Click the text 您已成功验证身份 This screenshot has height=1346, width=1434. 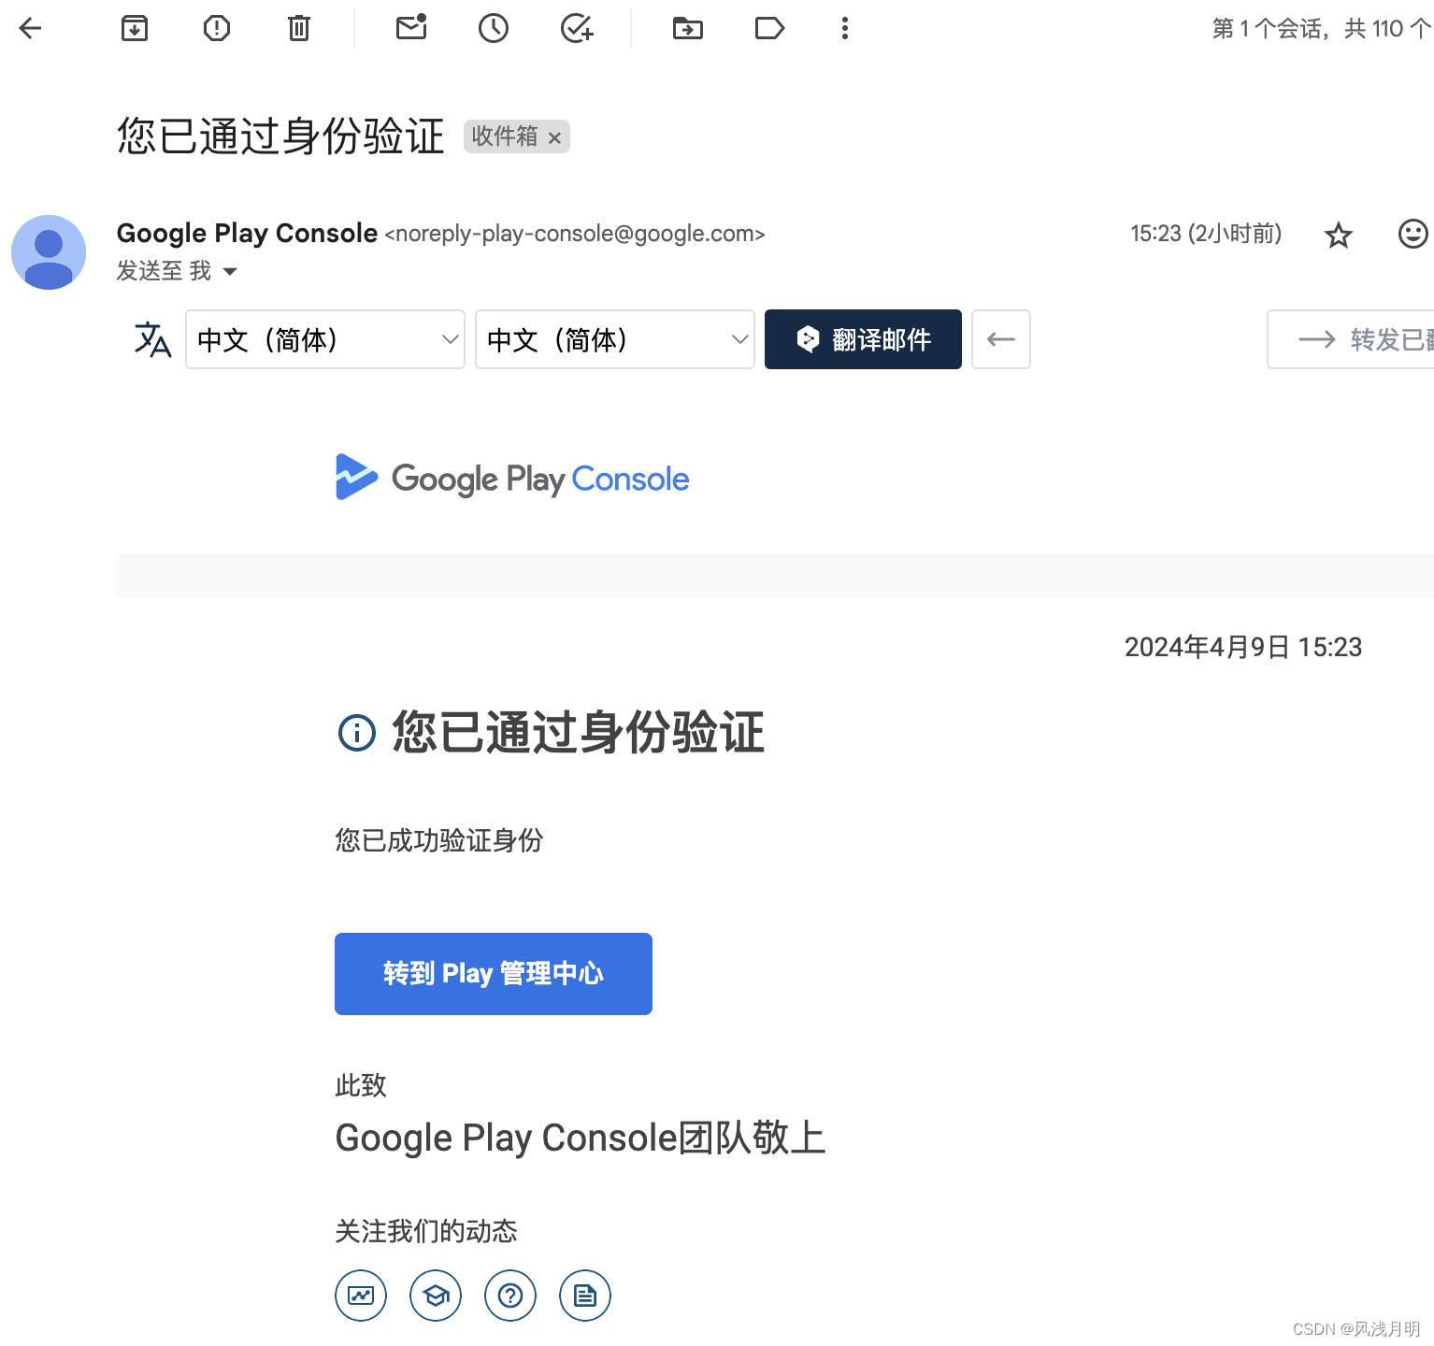coord(439,840)
